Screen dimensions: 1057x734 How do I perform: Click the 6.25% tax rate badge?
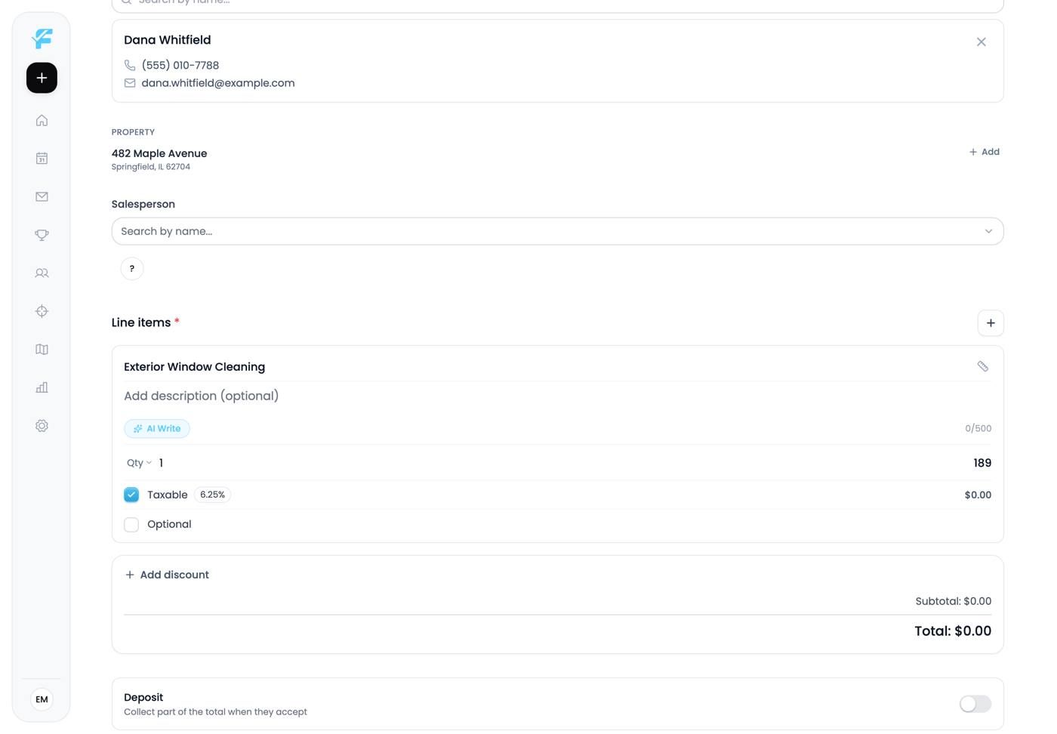tap(212, 495)
